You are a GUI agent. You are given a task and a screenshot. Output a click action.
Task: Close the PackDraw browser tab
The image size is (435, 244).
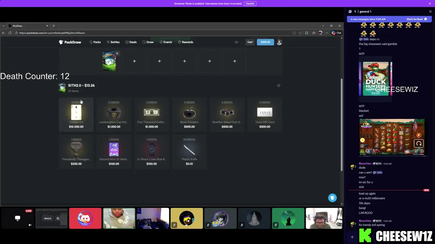point(47,26)
